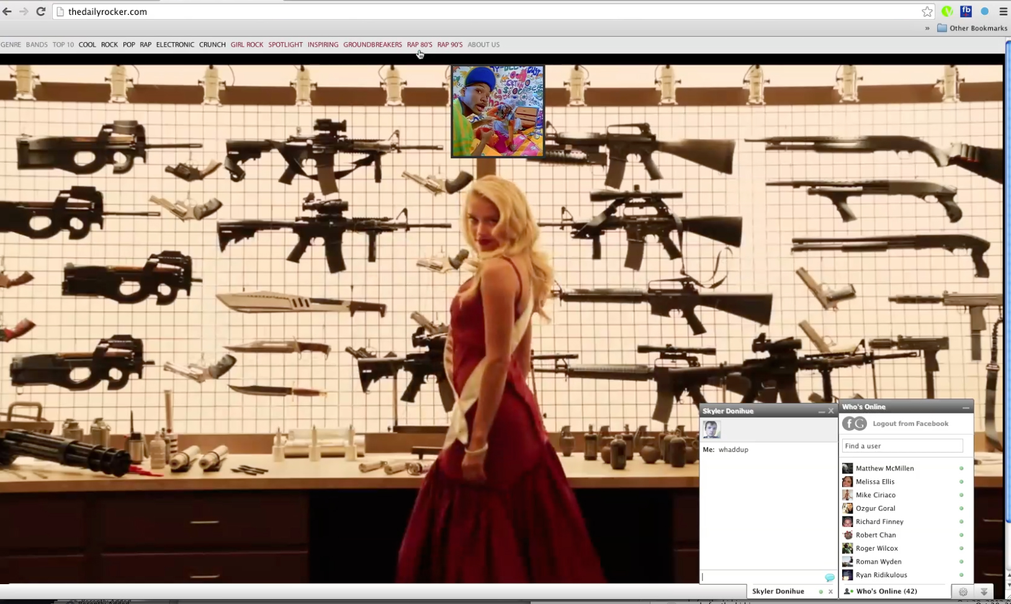Collapse the chat bar with double-arrow
Viewport: 1011px width, 604px height.
(984, 592)
